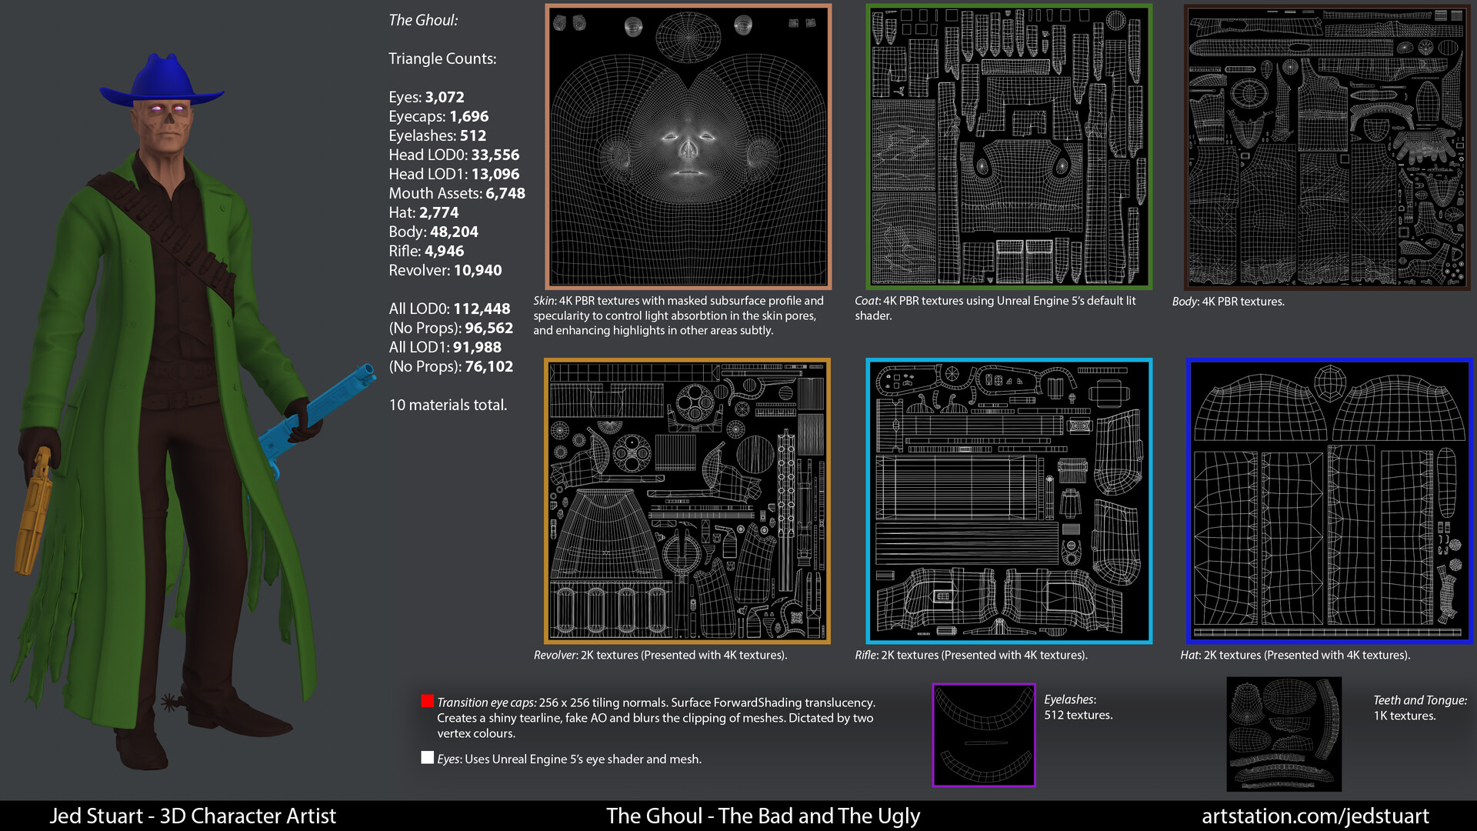Click the Jed Stuart 3D Character Artist text
Viewport: 1477px width, 831px height.
[192, 816]
